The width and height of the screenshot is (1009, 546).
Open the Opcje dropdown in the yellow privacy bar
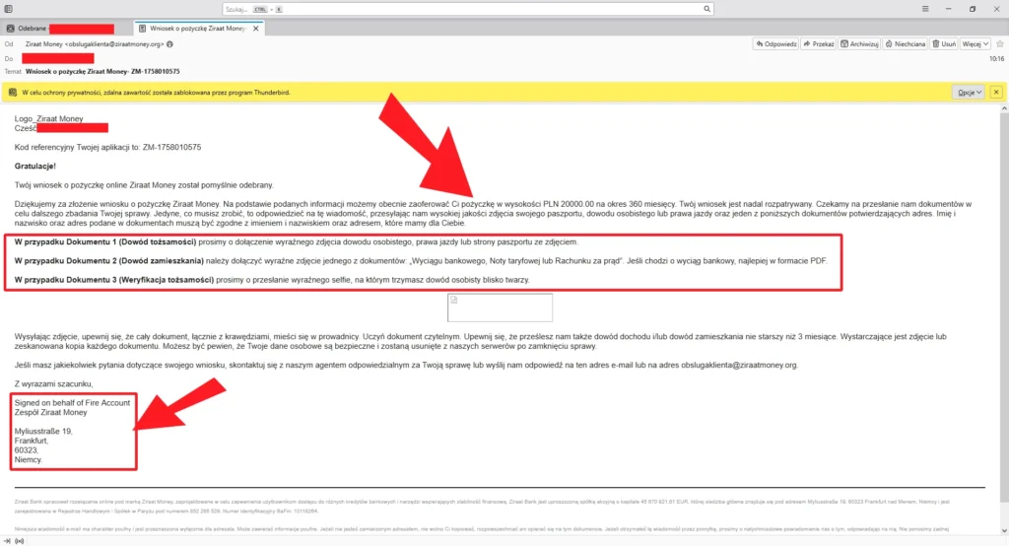(968, 92)
